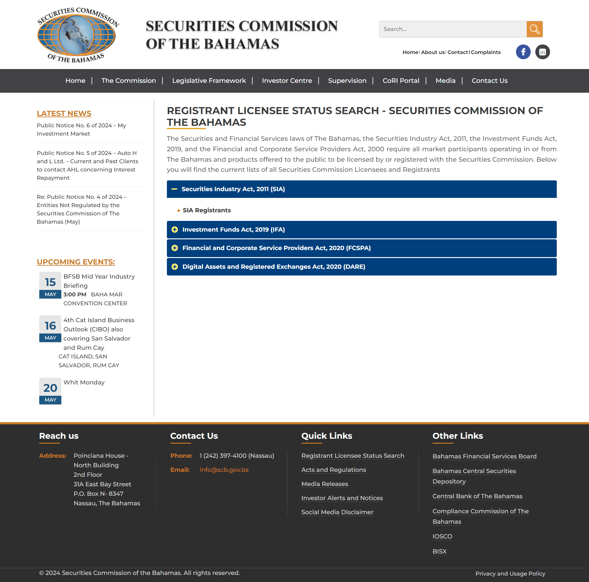Open BISX footer link
Viewport: 589px width, 582px height.
(x=440, y=551)
